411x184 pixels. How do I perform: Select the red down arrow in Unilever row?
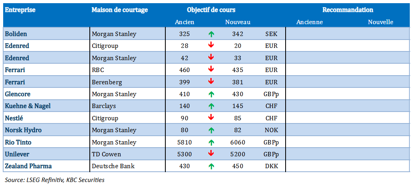pos(211,154)
